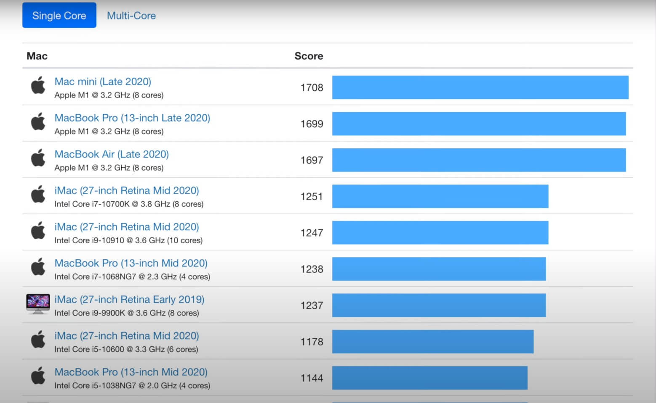656x403 pixels.
Task: Click the score value 1238
Action: (312, 269)
